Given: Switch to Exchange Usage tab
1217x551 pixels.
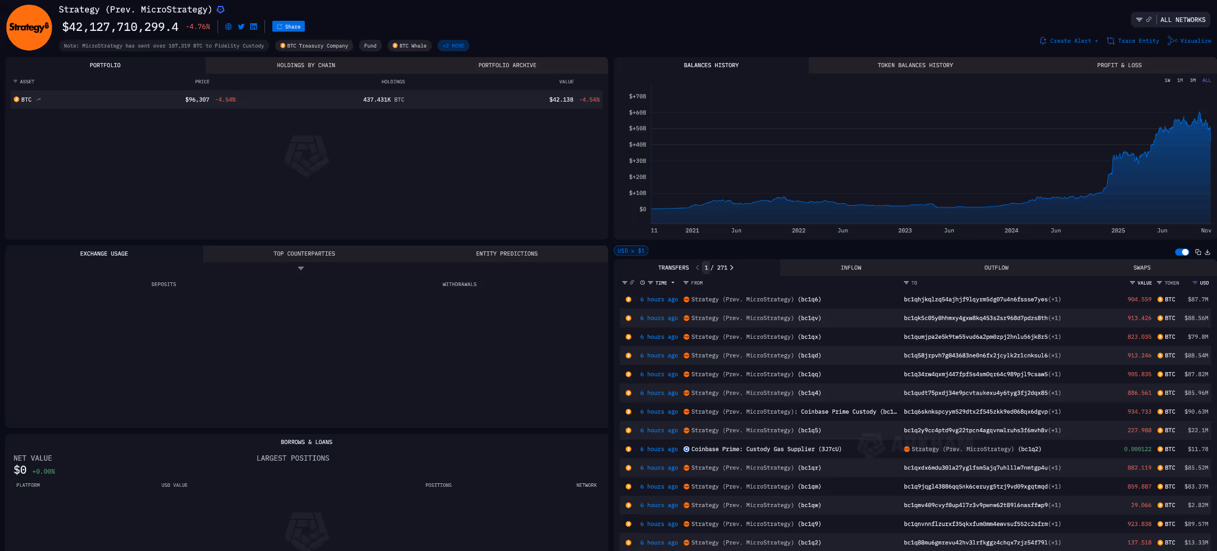Looking at the screenshot, I should tap(104, 254).
